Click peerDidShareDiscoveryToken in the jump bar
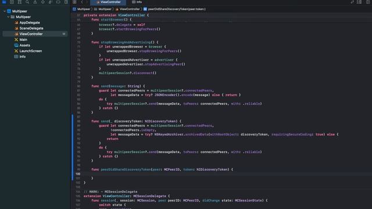This screenshot has width=372, height=209. (x=174, y=9)
